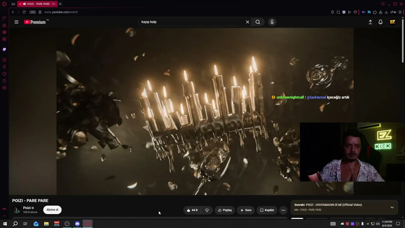Select the POIZI - PARE PARE tab

[x=37, y=4]
